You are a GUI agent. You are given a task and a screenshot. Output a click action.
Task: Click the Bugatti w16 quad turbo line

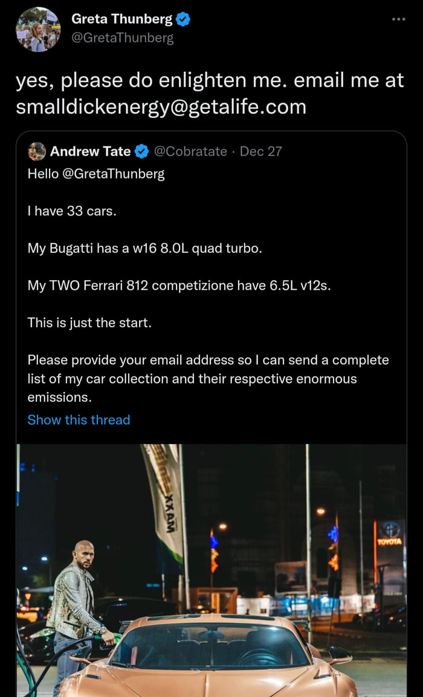(145, 248)
